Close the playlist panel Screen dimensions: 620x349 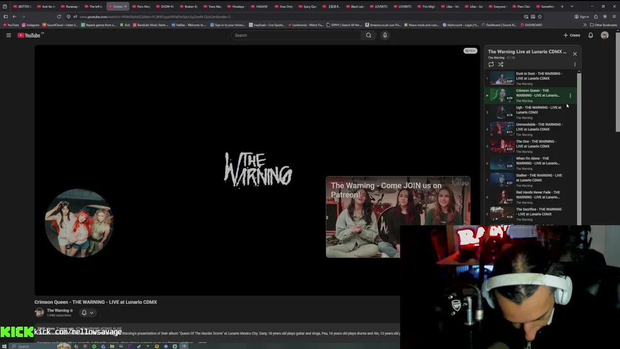(575, 54)
